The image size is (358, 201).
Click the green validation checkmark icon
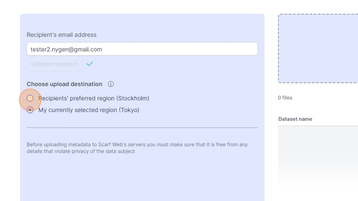coord(89,64)
